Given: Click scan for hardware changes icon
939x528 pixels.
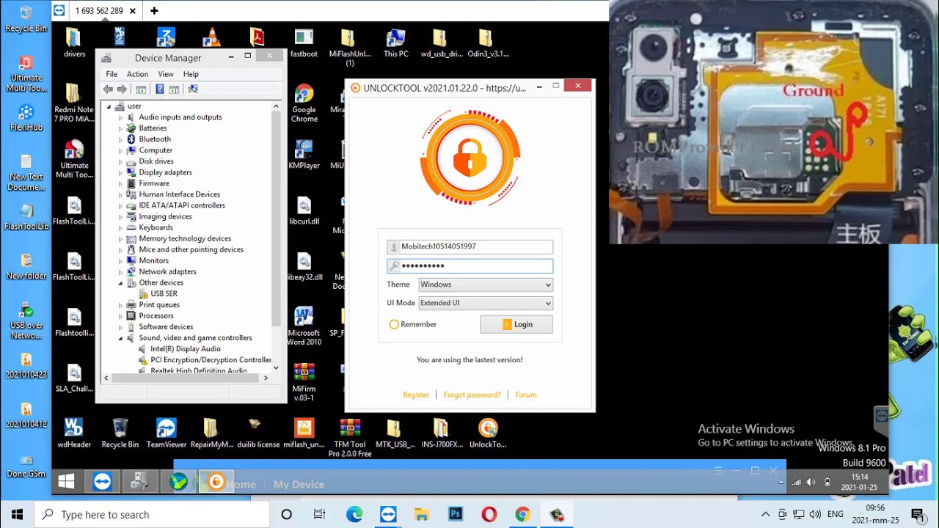Looking at the screenshot, I should click(x=193, y=89).
